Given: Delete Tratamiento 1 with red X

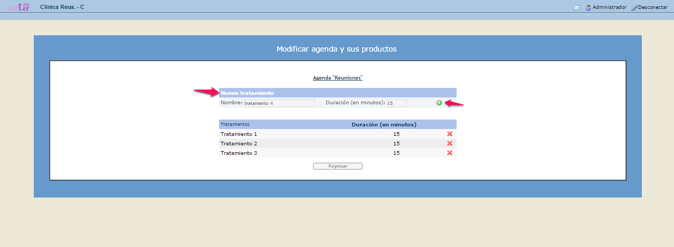Looking at the screenshot, I should pos(450,134).
